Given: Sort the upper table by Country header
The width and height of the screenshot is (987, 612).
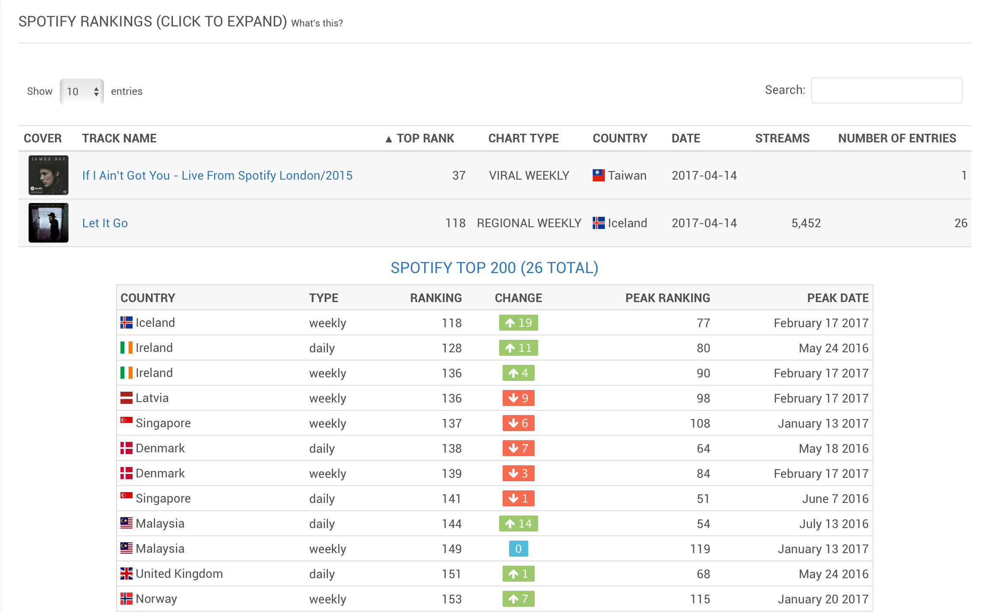Looking at the screenshot, I should tap(620, 139).
